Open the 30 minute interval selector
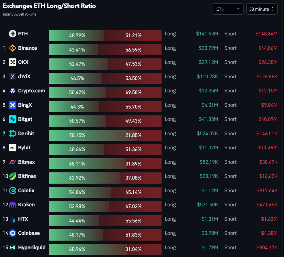This screenshot has height=257, width=284. 262,9
